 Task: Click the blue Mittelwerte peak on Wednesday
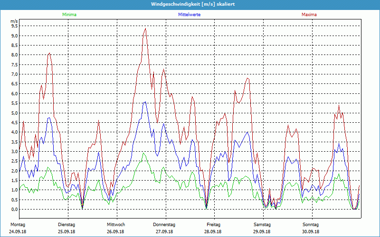click(145, 102)
